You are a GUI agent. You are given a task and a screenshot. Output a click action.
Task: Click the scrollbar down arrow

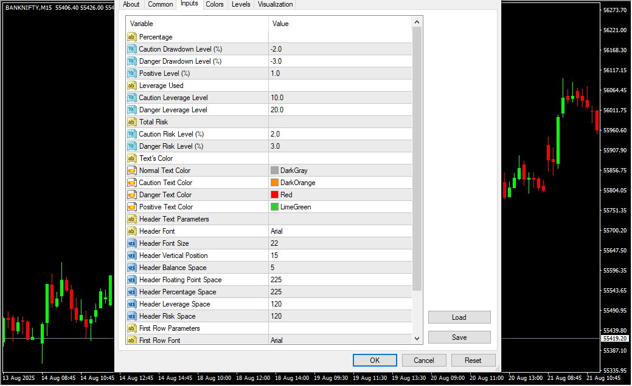click(417, 339)
